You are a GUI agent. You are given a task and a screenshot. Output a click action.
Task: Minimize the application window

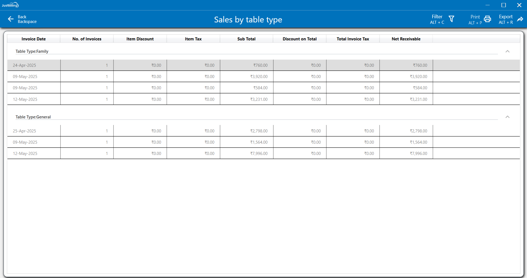click(x=488, y=5)
